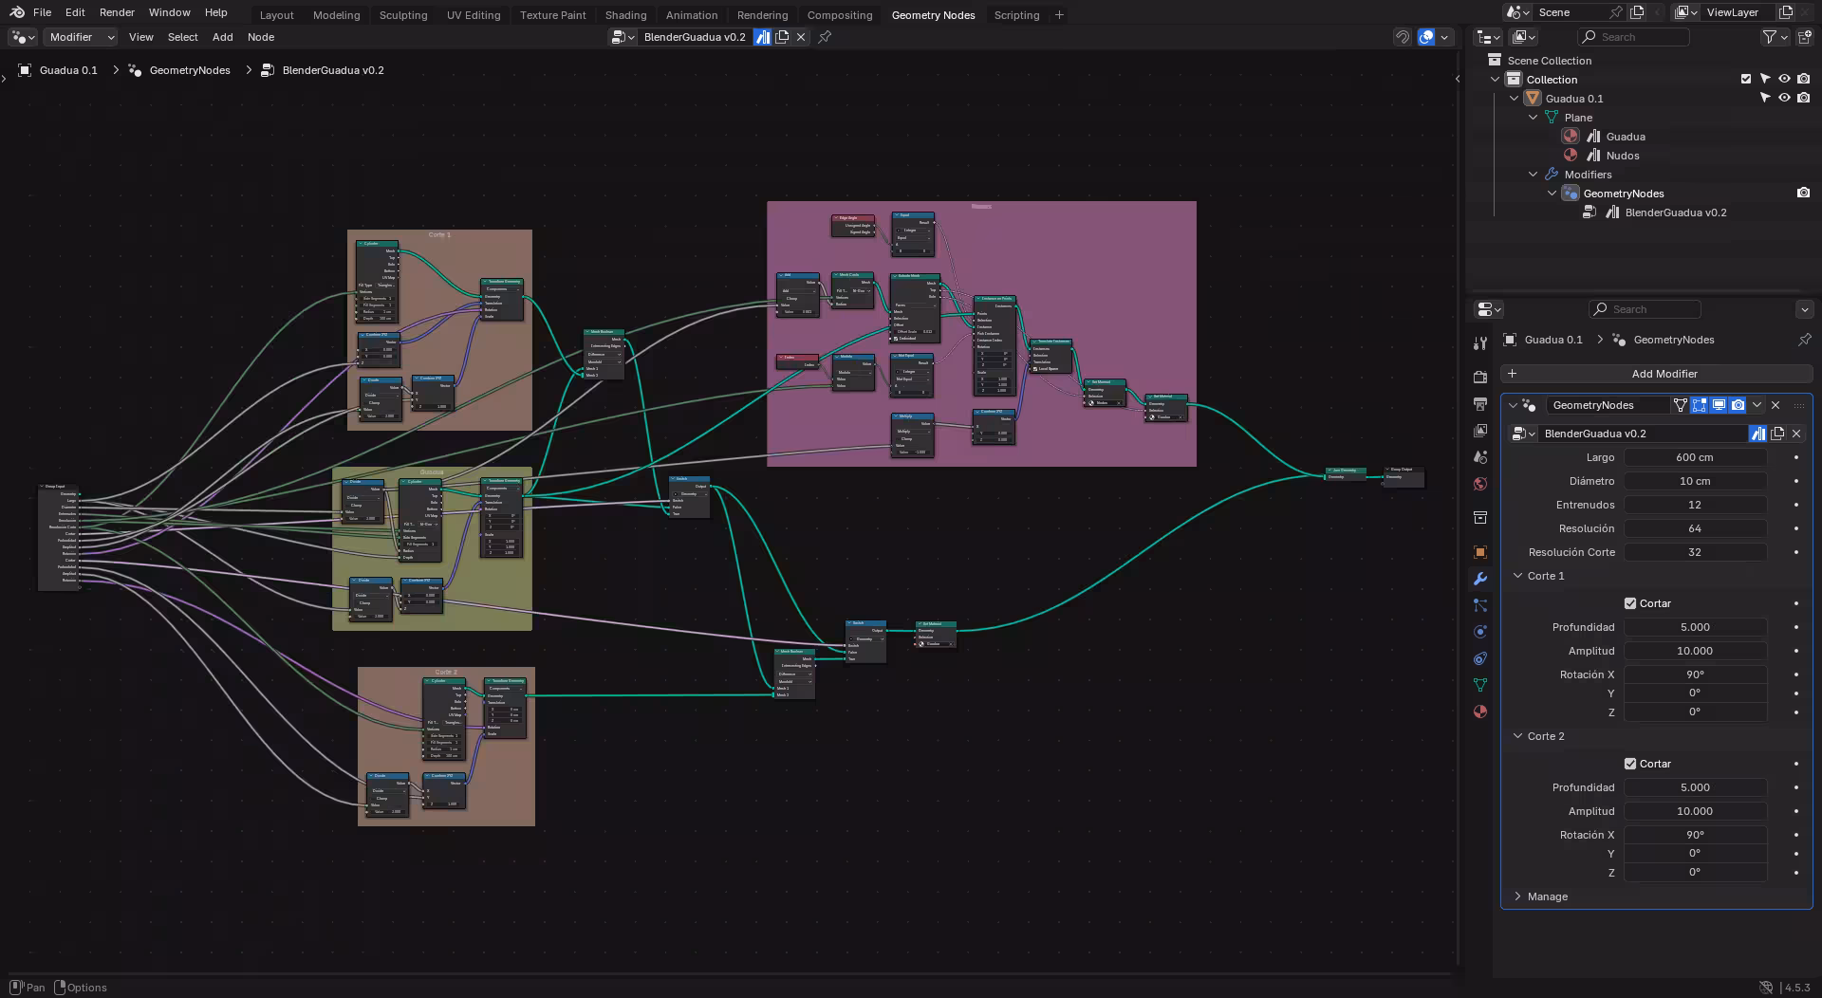The height and width of the screenshot is (998, 1822).
Task: Click the Outliner filter funnel icon
Action: point(1769,37)
